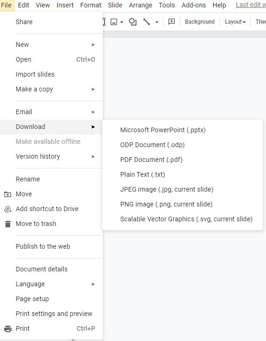266x341 pixels.
Task: Open the Last edit link
Action: [x=251, y=5]
